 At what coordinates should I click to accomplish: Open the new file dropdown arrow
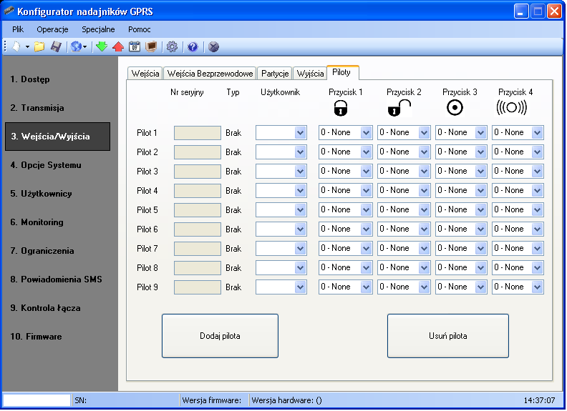[27, 47]
